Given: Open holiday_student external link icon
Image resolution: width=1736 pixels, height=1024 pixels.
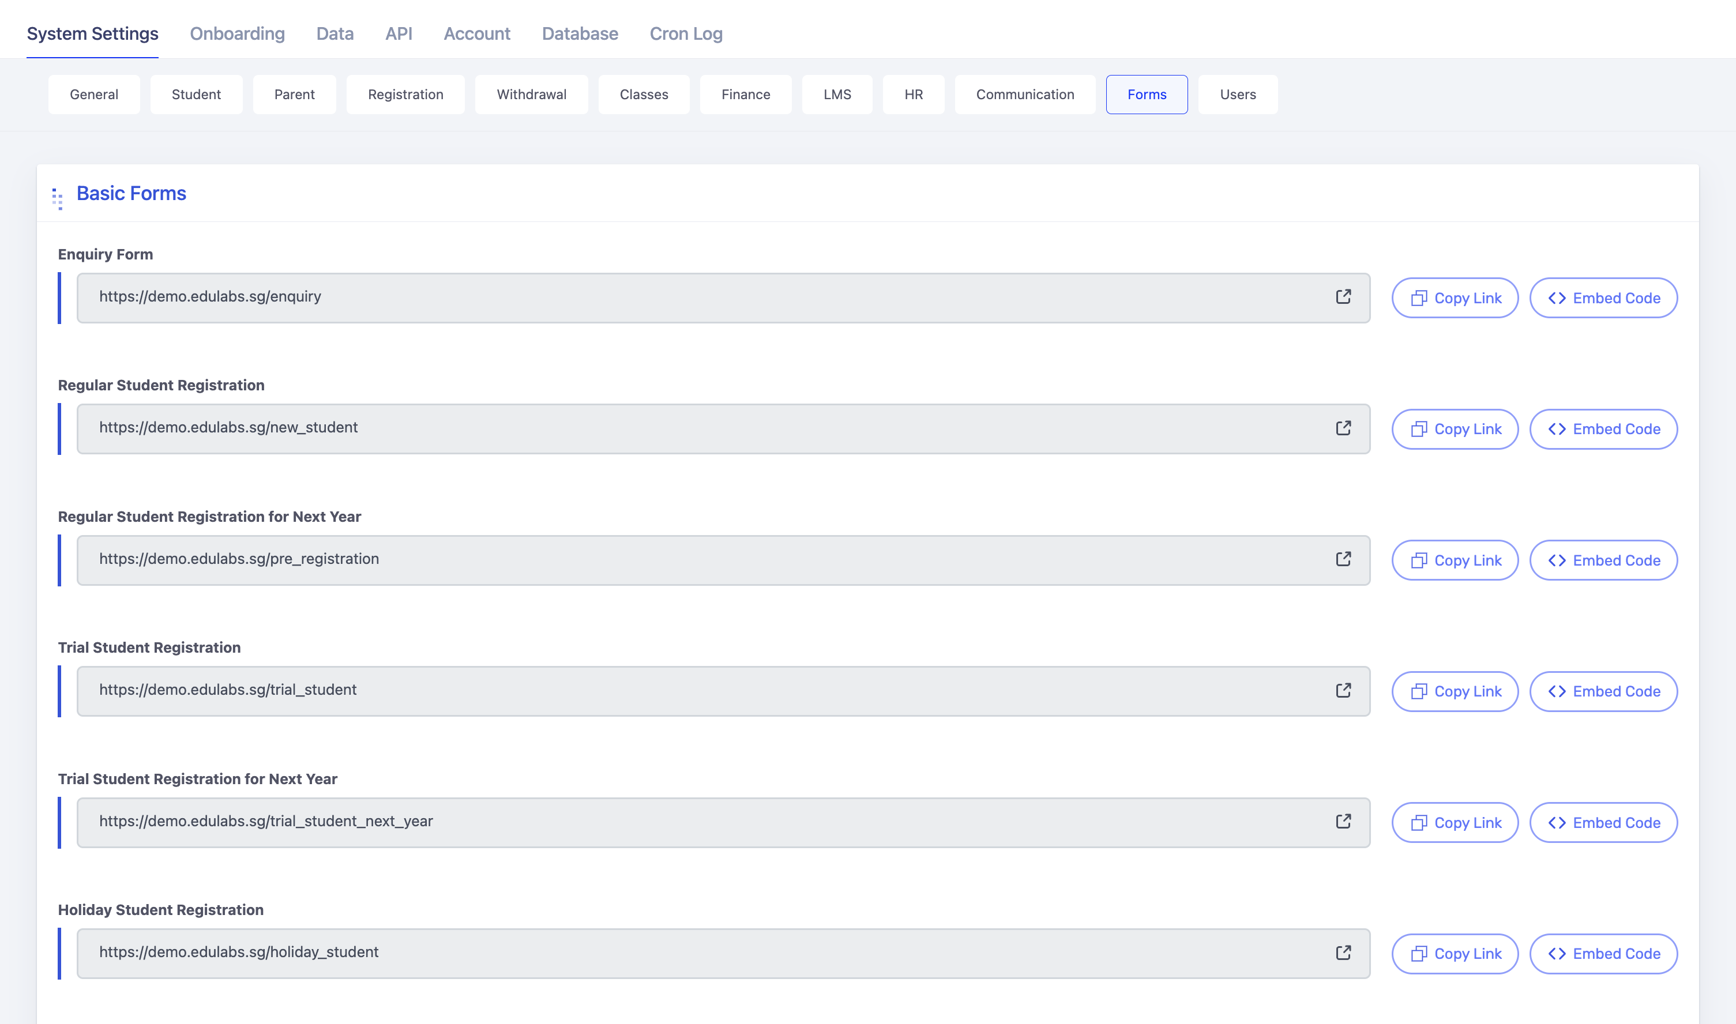Looking at the screenshot, I should tap(1343, 953).
